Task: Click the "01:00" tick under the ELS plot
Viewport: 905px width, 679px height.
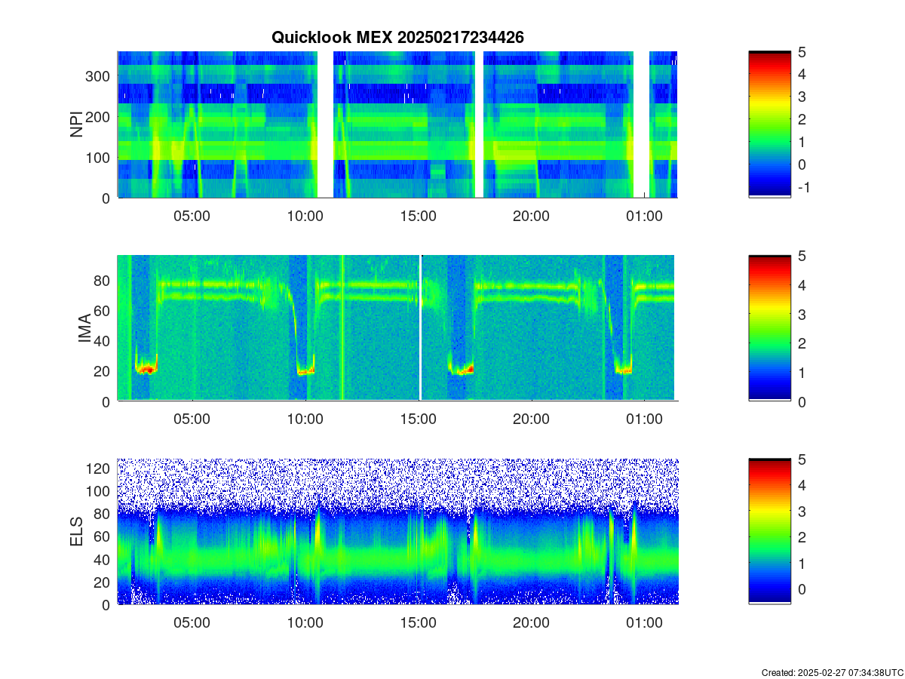Action: tap(644, 623)
